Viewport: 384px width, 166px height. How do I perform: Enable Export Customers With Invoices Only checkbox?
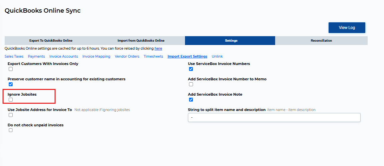pyautogui.click(x=11, y=69)
